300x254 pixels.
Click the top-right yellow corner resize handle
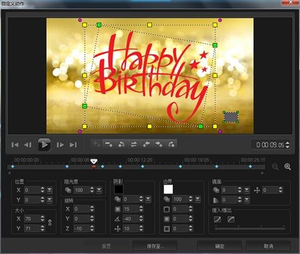[215, 25]
